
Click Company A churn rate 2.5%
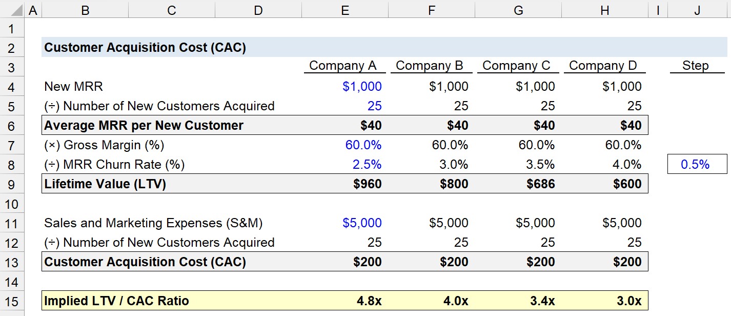345,165
